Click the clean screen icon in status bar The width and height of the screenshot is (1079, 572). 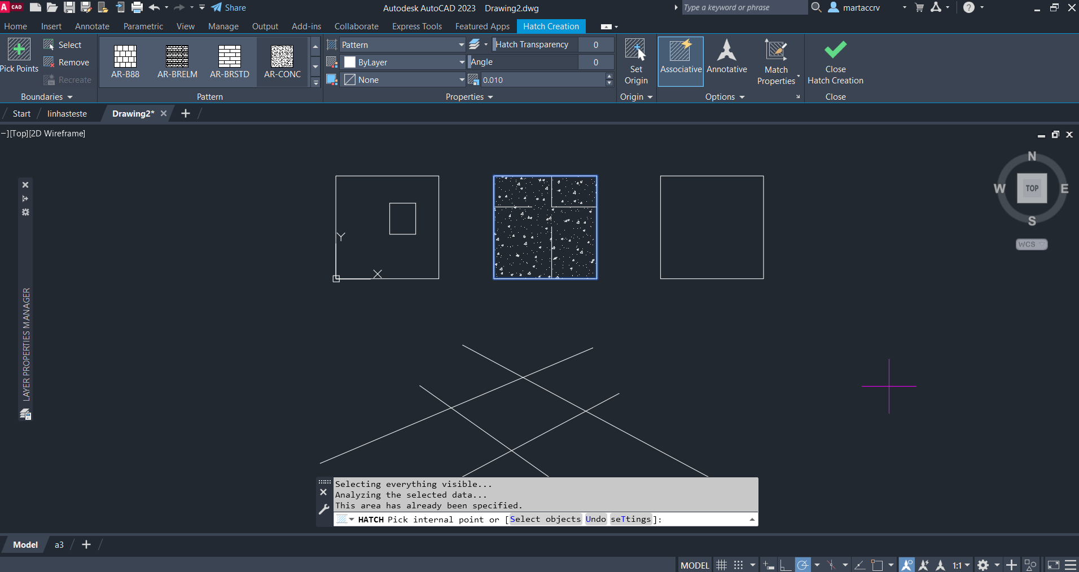[1053, 565]
